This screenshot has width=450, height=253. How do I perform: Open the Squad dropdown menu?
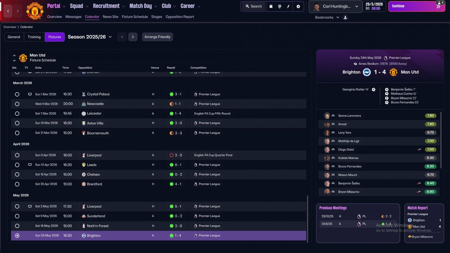(x=79, y=6)
